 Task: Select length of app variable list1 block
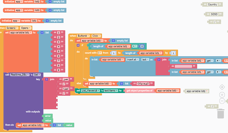(x=130, y=53)
